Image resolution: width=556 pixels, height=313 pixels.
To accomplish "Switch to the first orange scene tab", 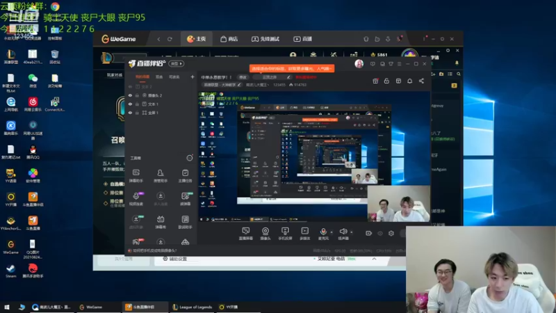I will (x=142, y=77).
